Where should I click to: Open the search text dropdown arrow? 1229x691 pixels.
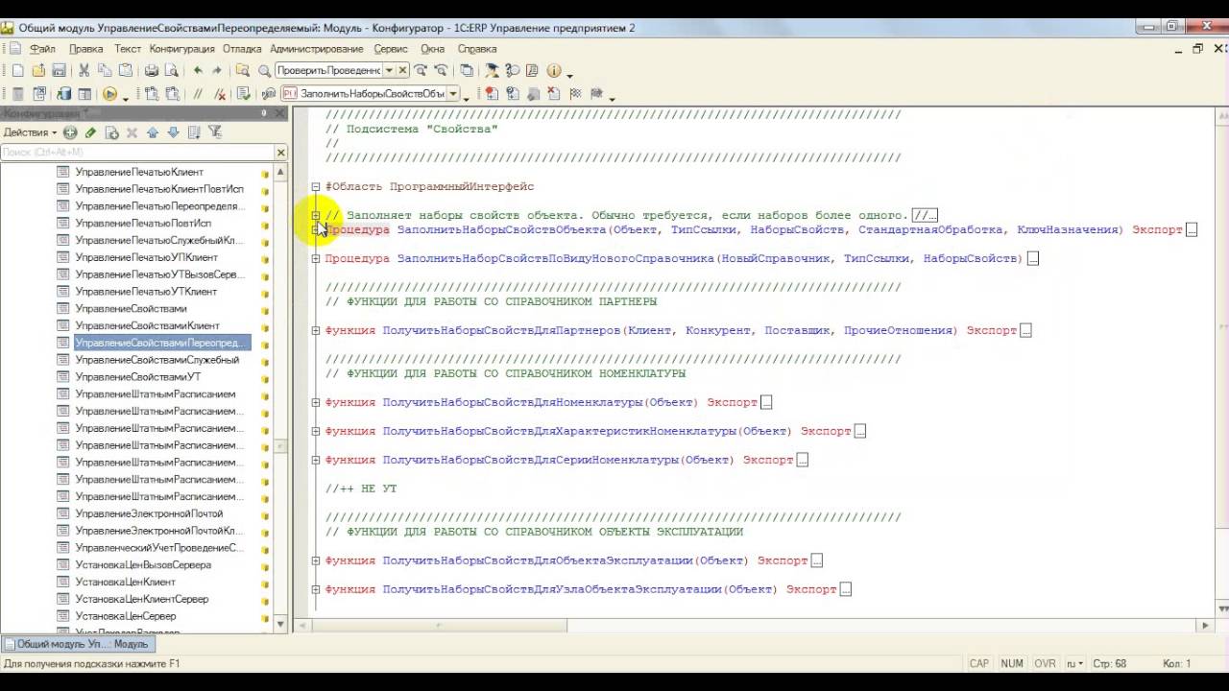point(389,70)
